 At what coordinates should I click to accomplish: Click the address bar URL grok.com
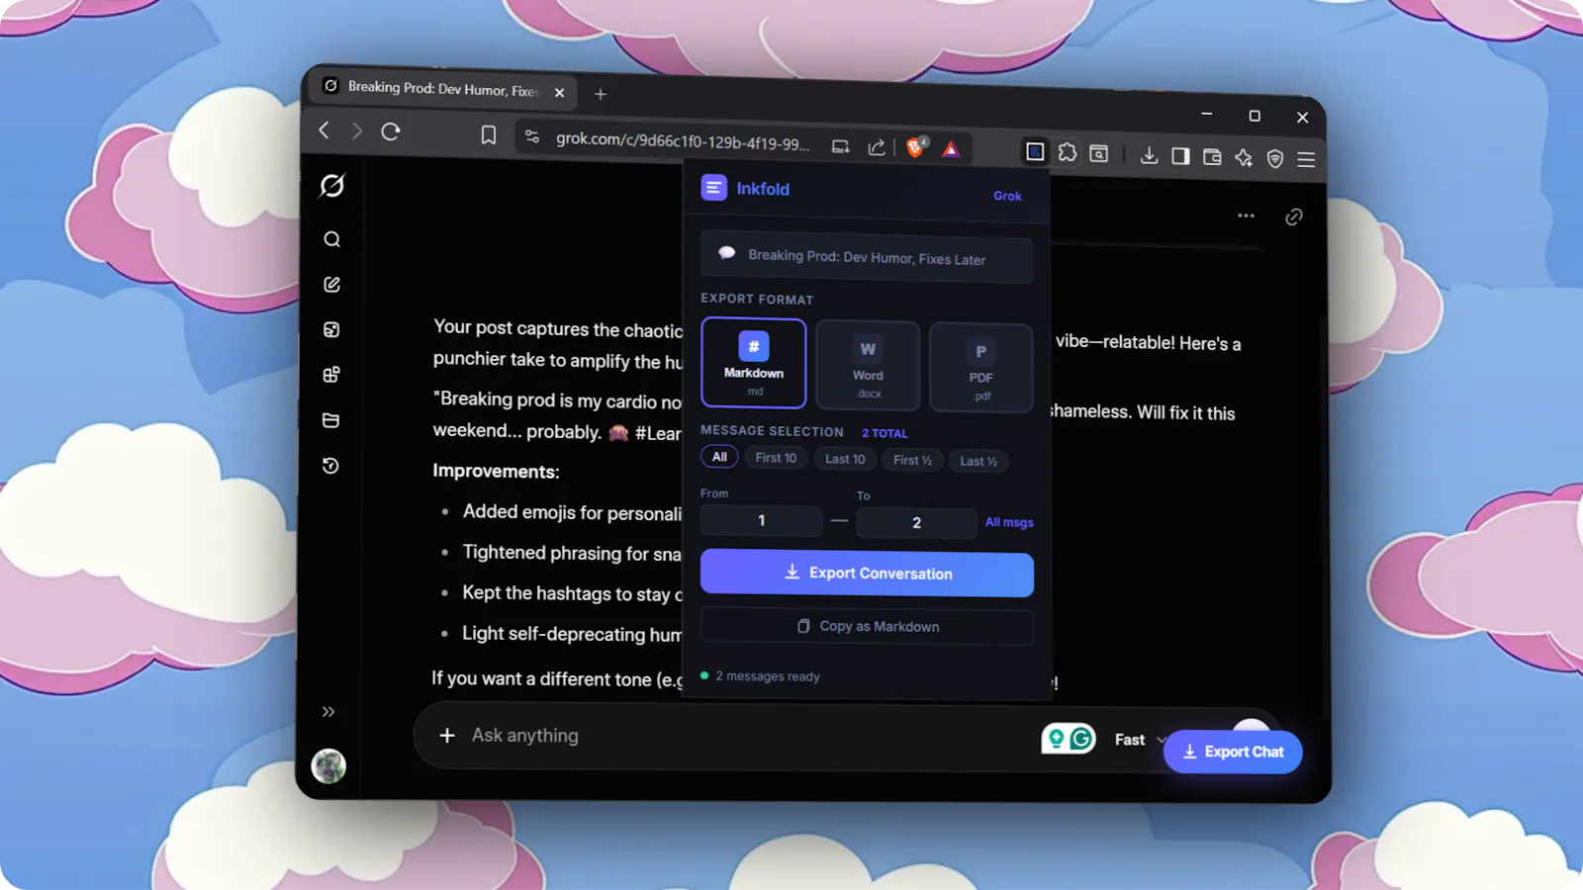click(683, 141)
